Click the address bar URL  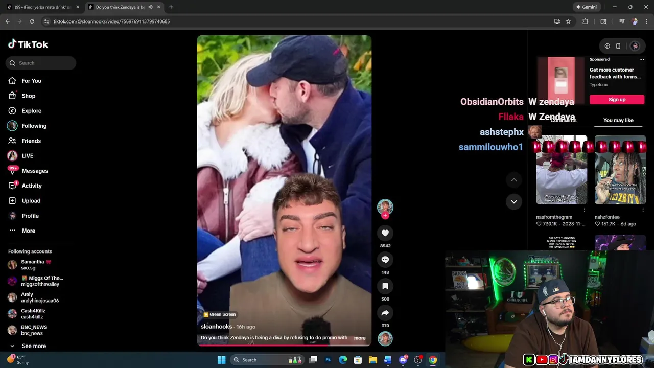click(111, 21)
